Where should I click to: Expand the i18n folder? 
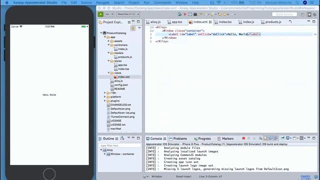[x=105, y=93]
